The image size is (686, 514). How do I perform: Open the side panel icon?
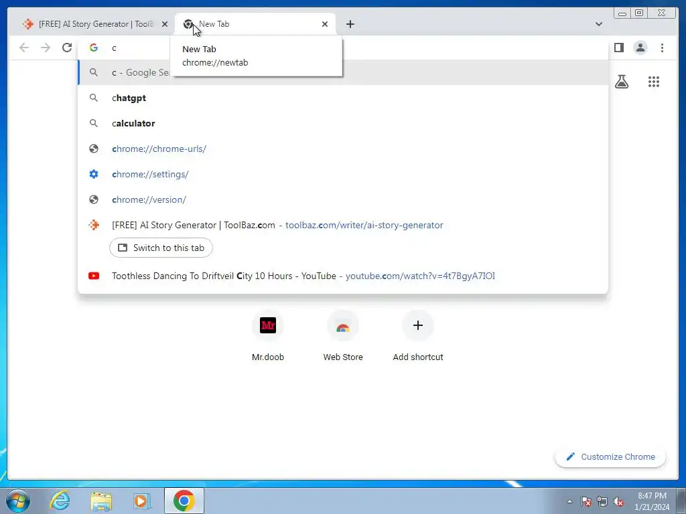pyautogui.click(x=618, y=48)
